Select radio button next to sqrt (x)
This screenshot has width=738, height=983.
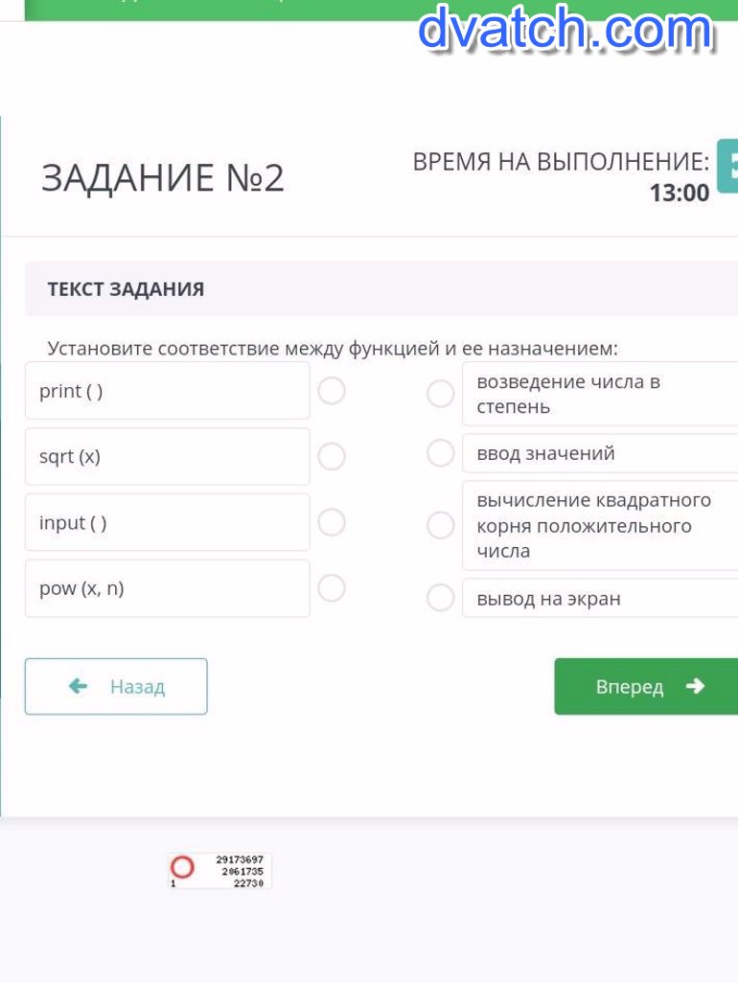(332, 457)
